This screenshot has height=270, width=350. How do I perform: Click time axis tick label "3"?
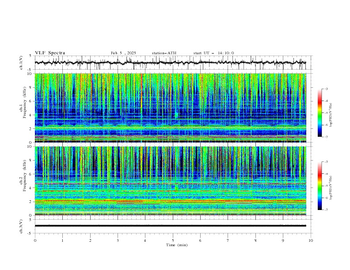[118, 240]
